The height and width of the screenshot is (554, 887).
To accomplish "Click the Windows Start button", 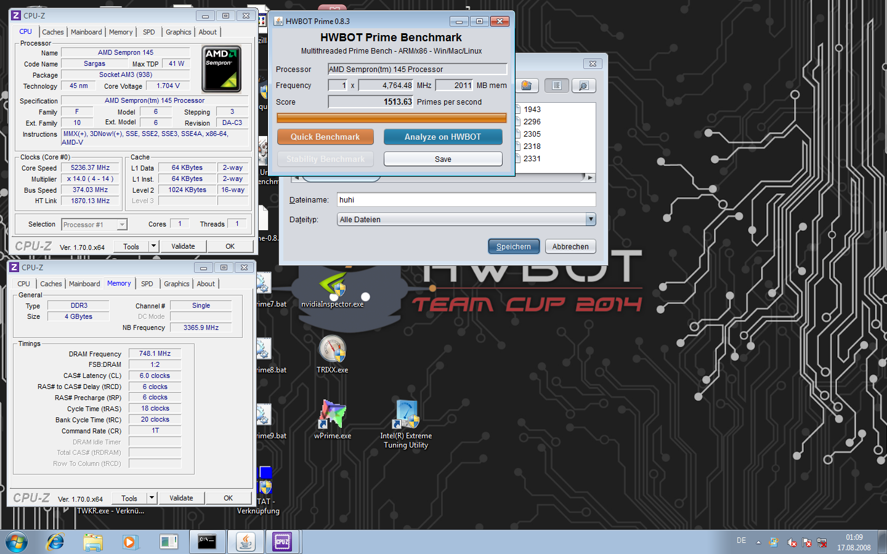I will pyautogui.click(x=17, y=542).
